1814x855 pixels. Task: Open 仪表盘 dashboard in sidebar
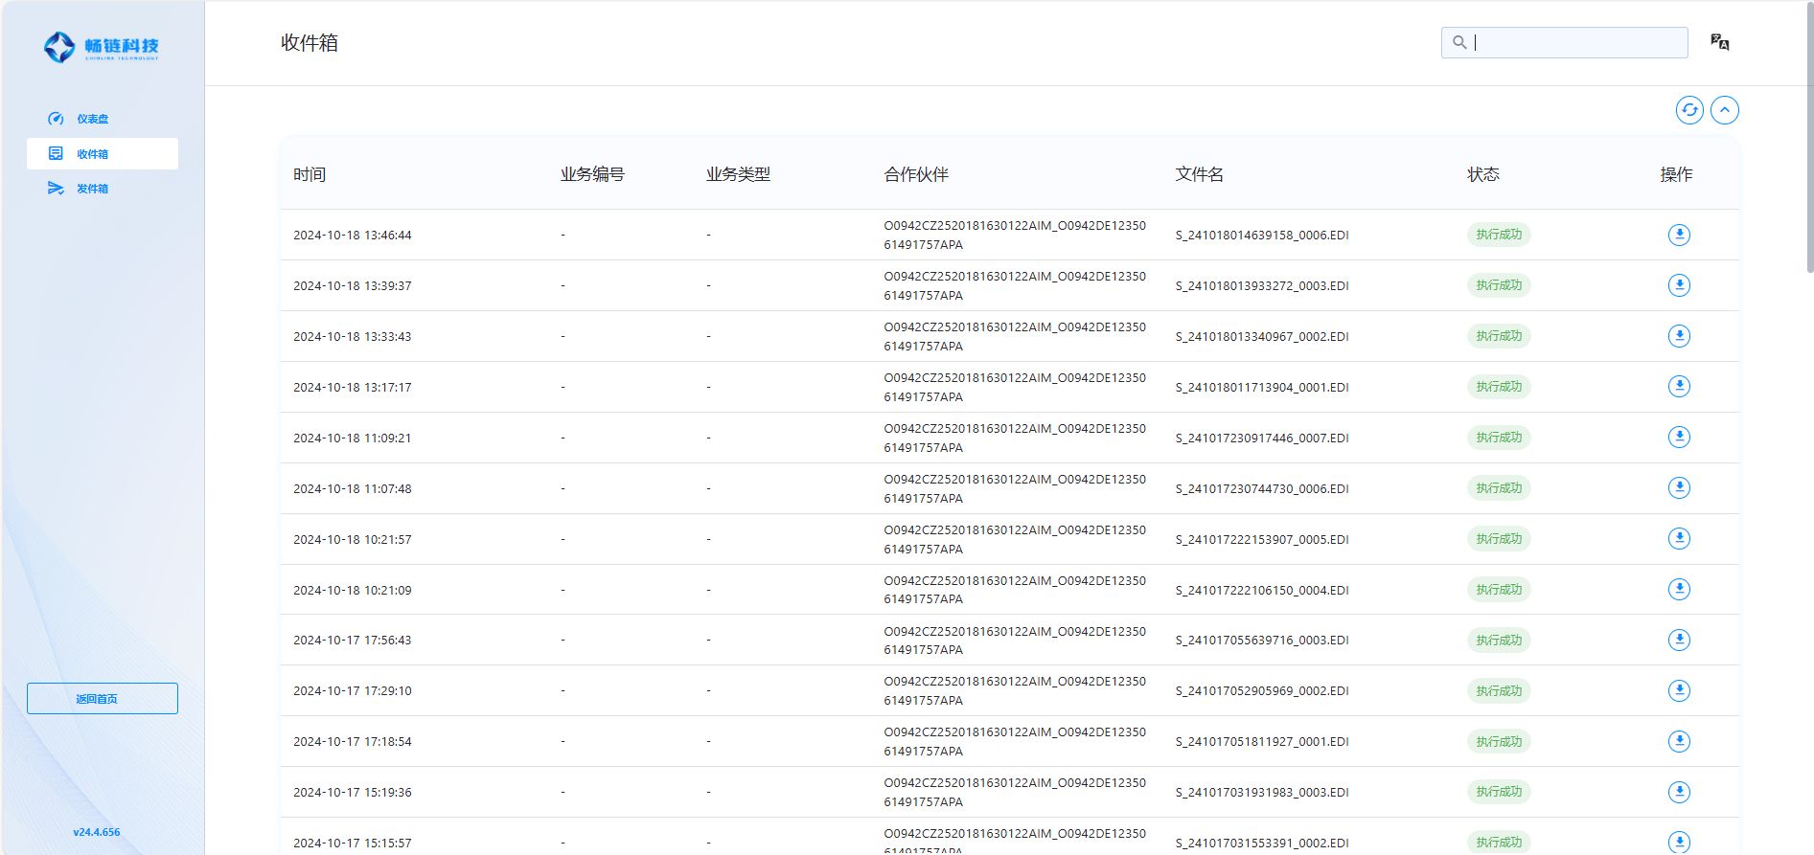[93, 119]
